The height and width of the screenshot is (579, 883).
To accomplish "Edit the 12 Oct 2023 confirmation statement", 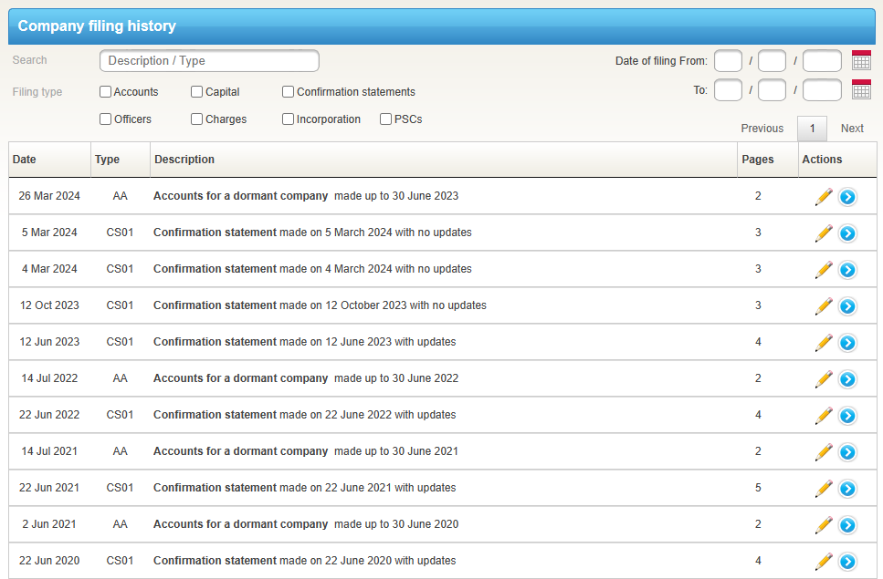I will 824,306.
